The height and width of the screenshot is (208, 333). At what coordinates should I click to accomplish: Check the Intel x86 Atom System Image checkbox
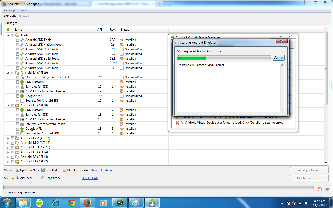point(17,124)
